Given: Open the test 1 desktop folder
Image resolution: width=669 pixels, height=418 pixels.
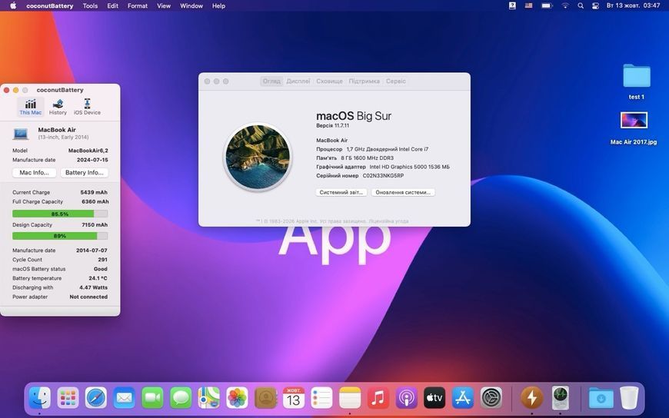Looking at the screenshot, I should point(636,76).
